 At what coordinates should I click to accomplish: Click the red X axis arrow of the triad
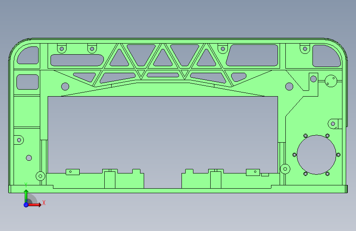34,205
